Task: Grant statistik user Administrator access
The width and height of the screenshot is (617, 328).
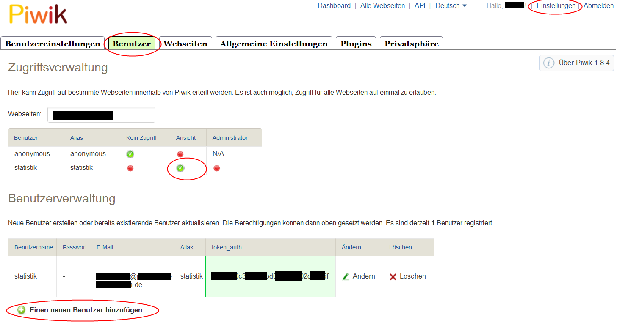Action: pos(217,168)
